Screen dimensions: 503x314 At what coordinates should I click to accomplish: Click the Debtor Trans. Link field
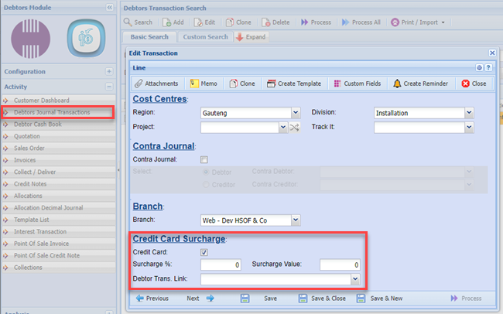coord(276,279)
